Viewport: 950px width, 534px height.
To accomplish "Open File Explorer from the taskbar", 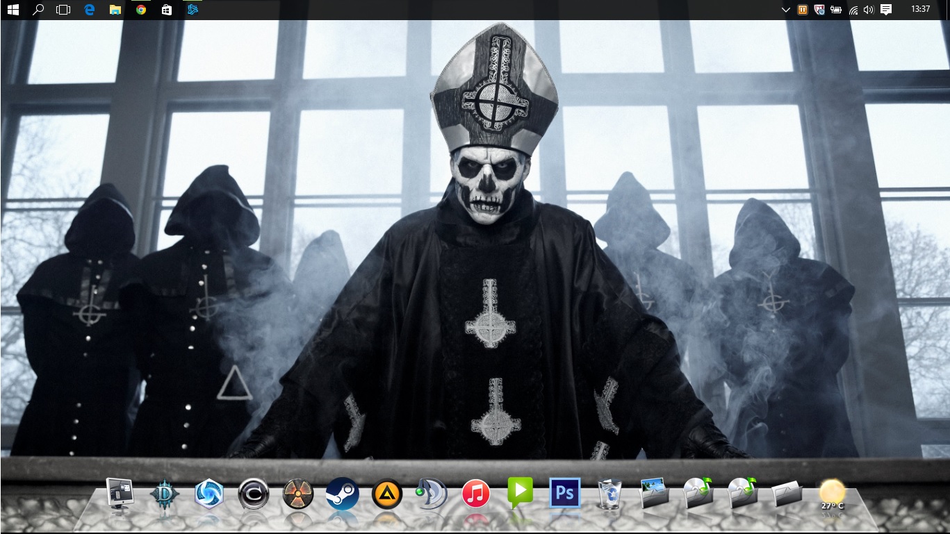I will pyautogui.click(x=115, y=10).
